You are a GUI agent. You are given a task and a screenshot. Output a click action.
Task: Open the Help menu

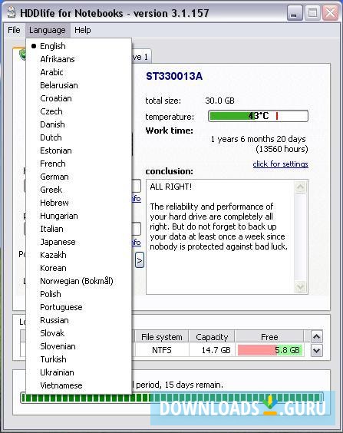click(x=83, y=30)
